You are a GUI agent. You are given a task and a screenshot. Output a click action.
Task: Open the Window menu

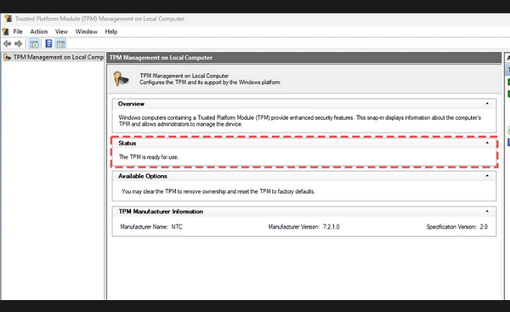click(86, 31)
